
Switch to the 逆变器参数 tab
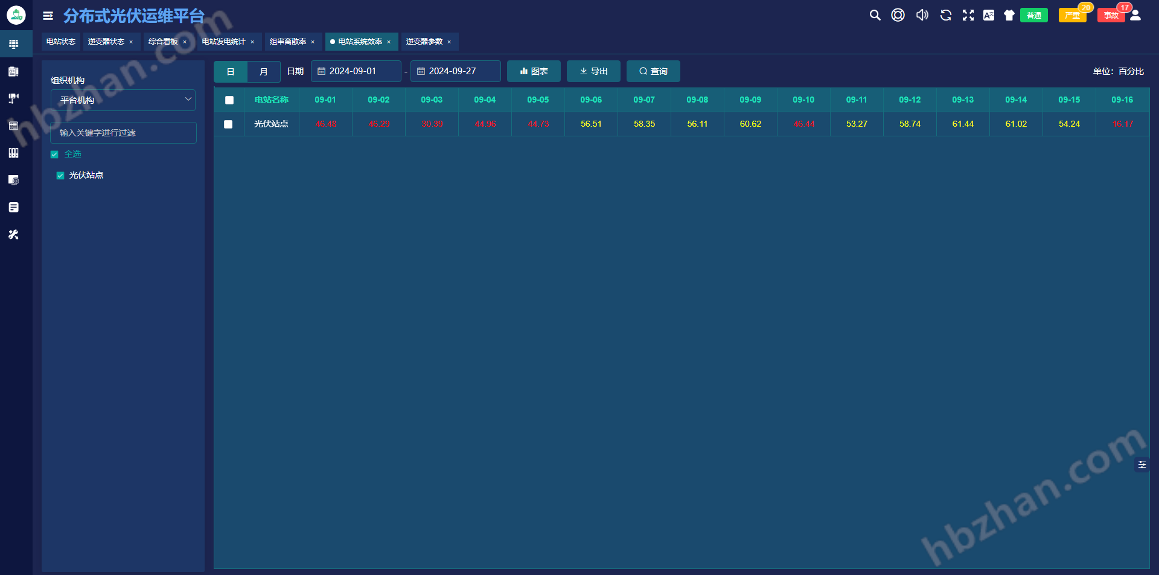pos(424,42)
